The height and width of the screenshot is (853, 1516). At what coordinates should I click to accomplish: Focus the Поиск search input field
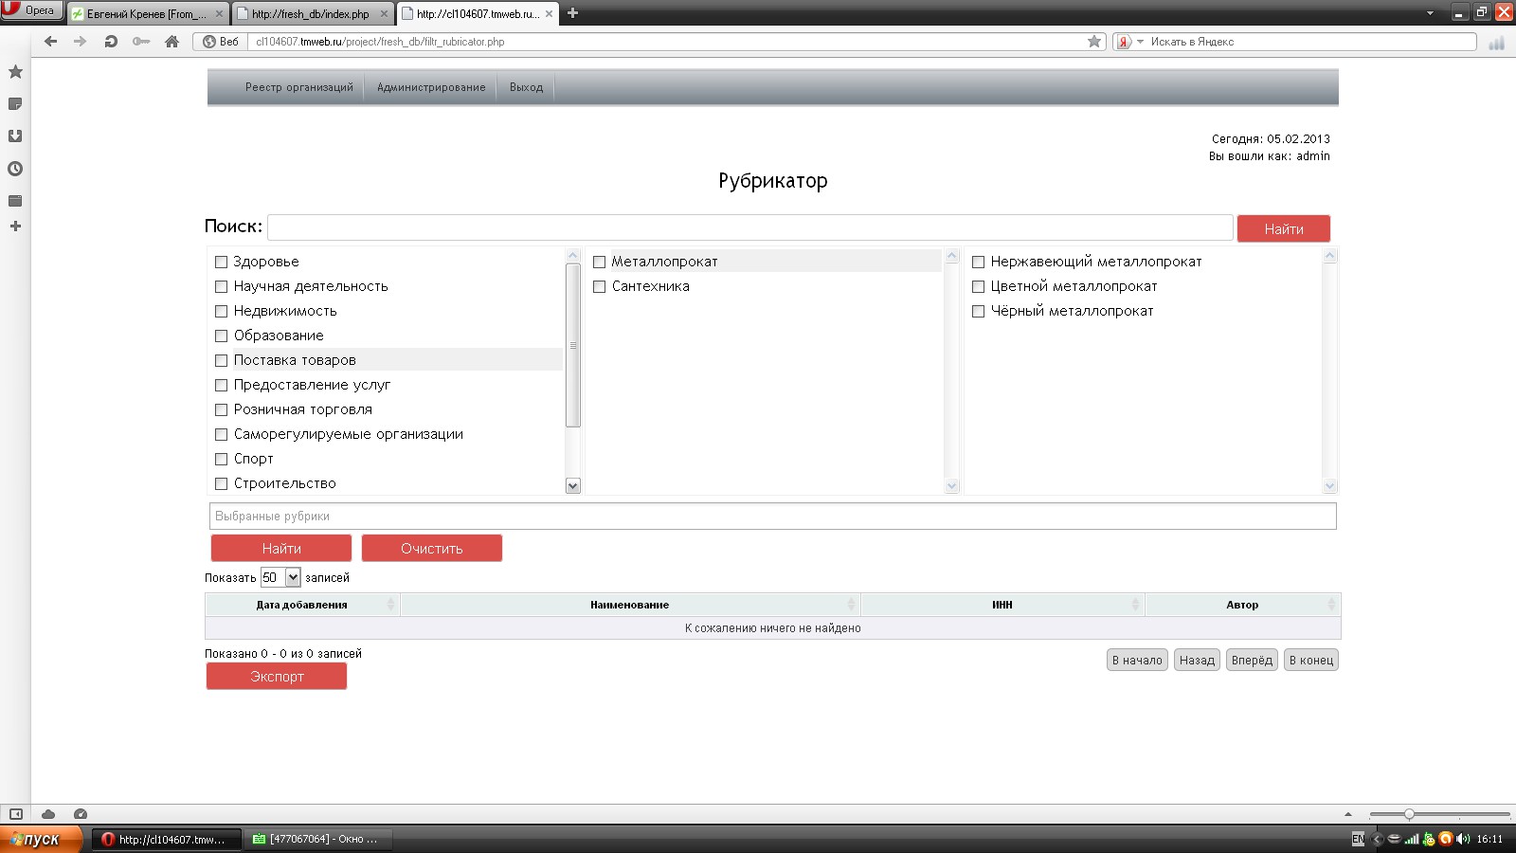click(750, 227)
